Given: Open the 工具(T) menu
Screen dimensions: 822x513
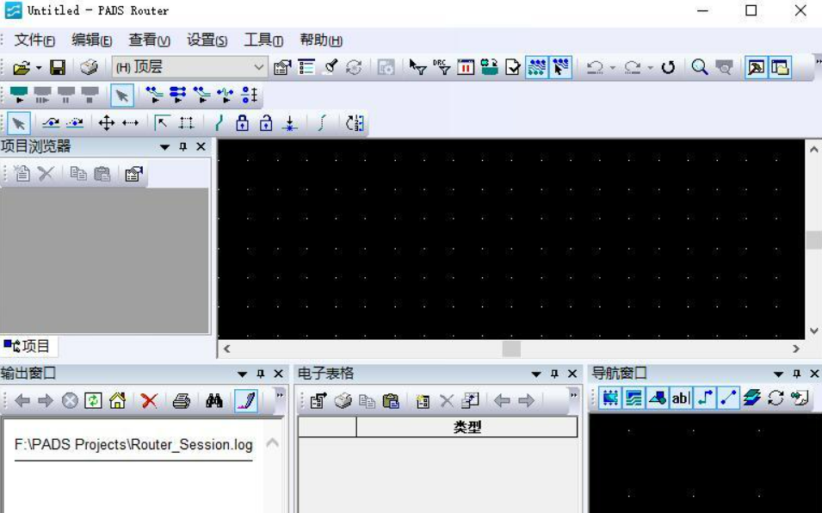Looking at the screenshot, I should [x=263, y=40].
